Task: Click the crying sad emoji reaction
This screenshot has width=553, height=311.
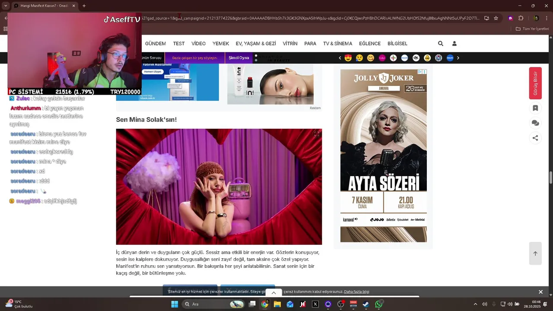Action: pos(359,58)
